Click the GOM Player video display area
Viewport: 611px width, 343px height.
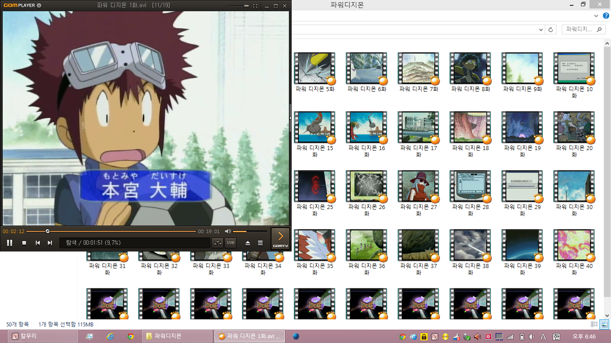click(x=146, y=118)
